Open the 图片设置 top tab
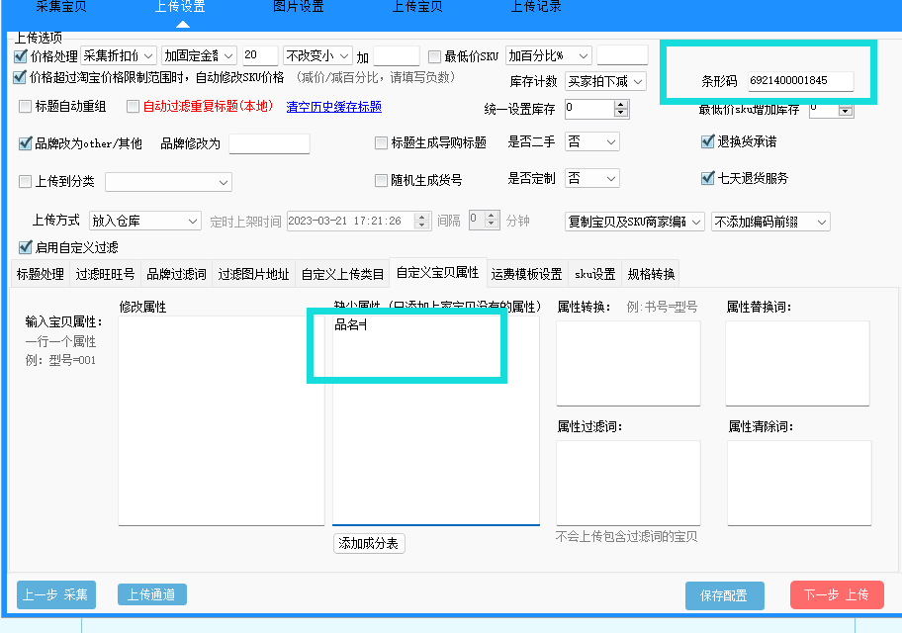The width and height of the screenshot is (902, 633). point(299,7)
